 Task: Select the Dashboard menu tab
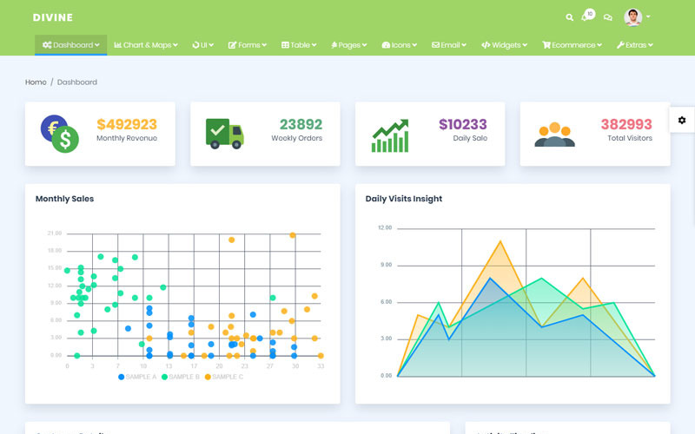tap(71, 45)
